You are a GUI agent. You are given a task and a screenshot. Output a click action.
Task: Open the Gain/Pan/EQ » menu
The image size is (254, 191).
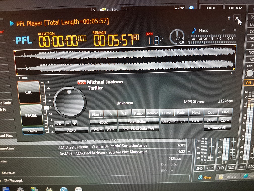174,121
